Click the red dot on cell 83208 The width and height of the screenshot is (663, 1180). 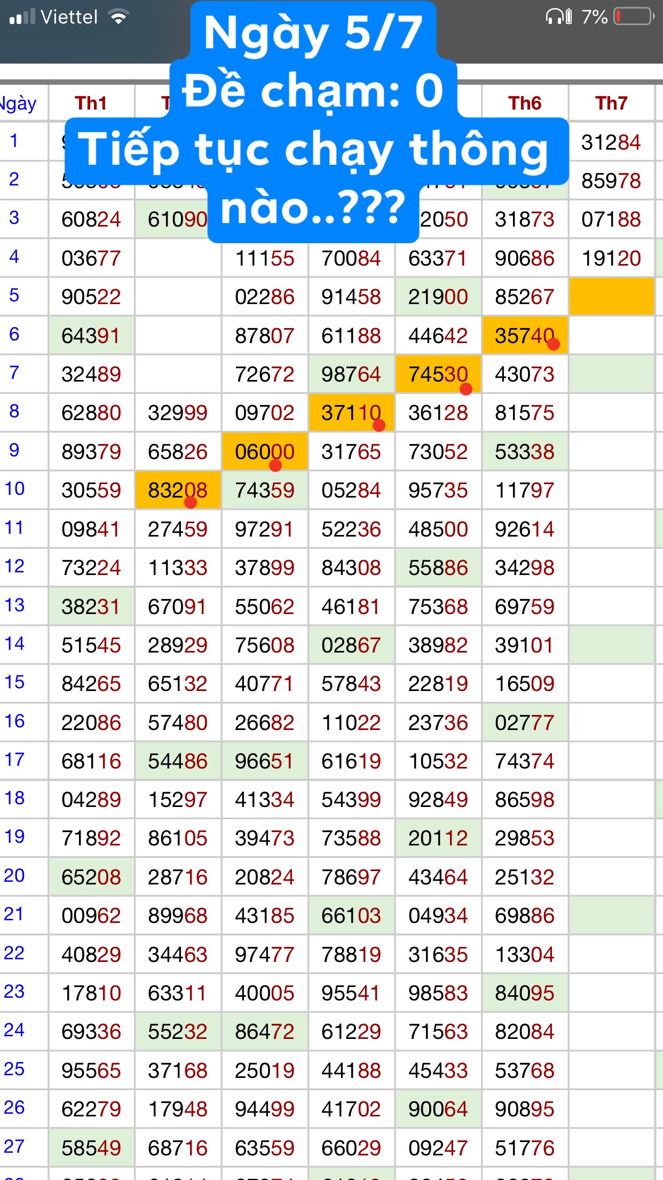click(x=191, y=502)
